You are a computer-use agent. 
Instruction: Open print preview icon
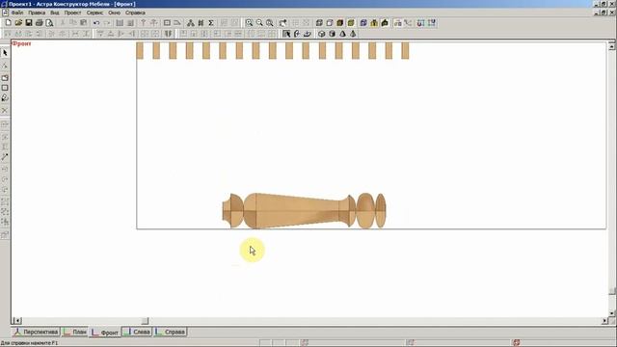click(x=49, y=23)
